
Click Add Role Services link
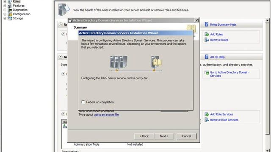221,114
